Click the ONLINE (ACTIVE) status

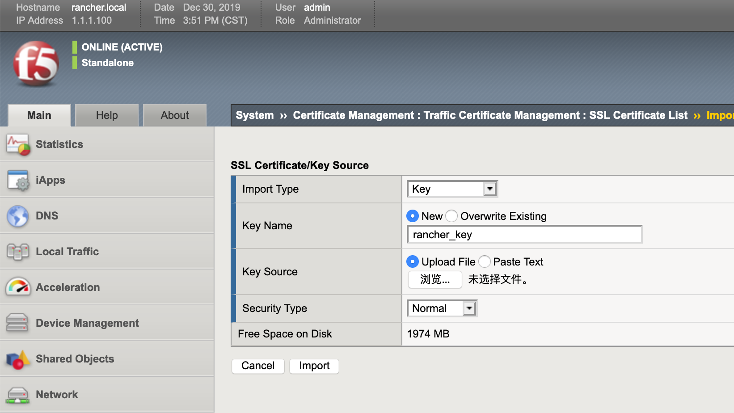click(x=122, y=47)
